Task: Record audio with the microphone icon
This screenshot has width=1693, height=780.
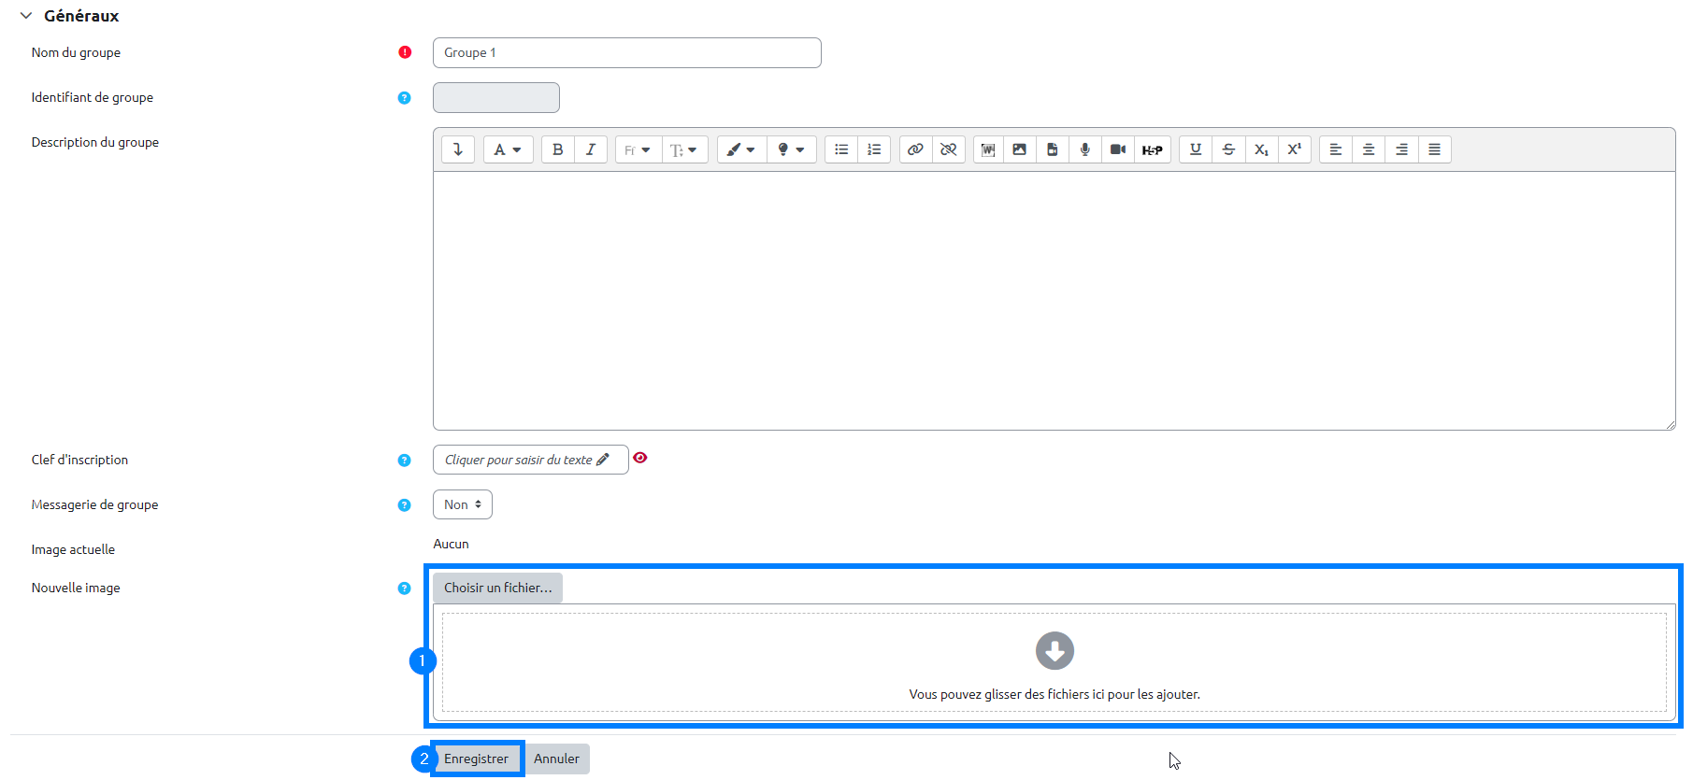Action: coord(1084,149)
